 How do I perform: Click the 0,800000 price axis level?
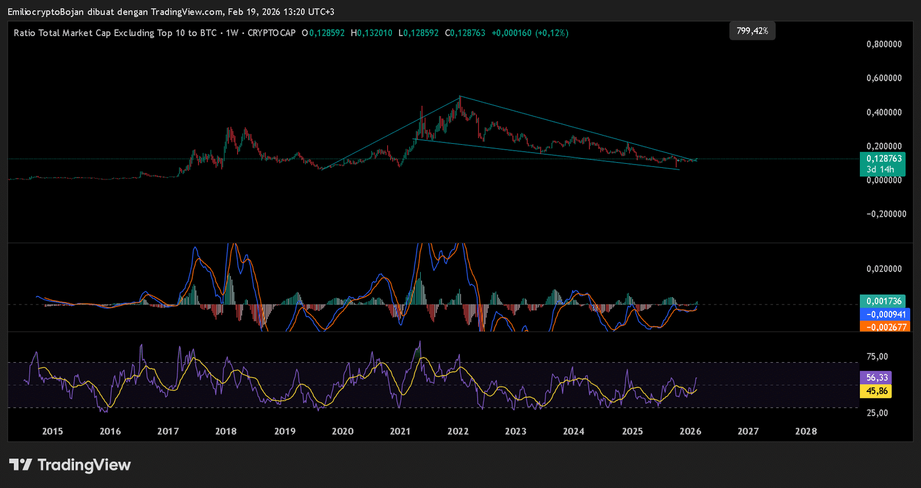tap(884, 44)
